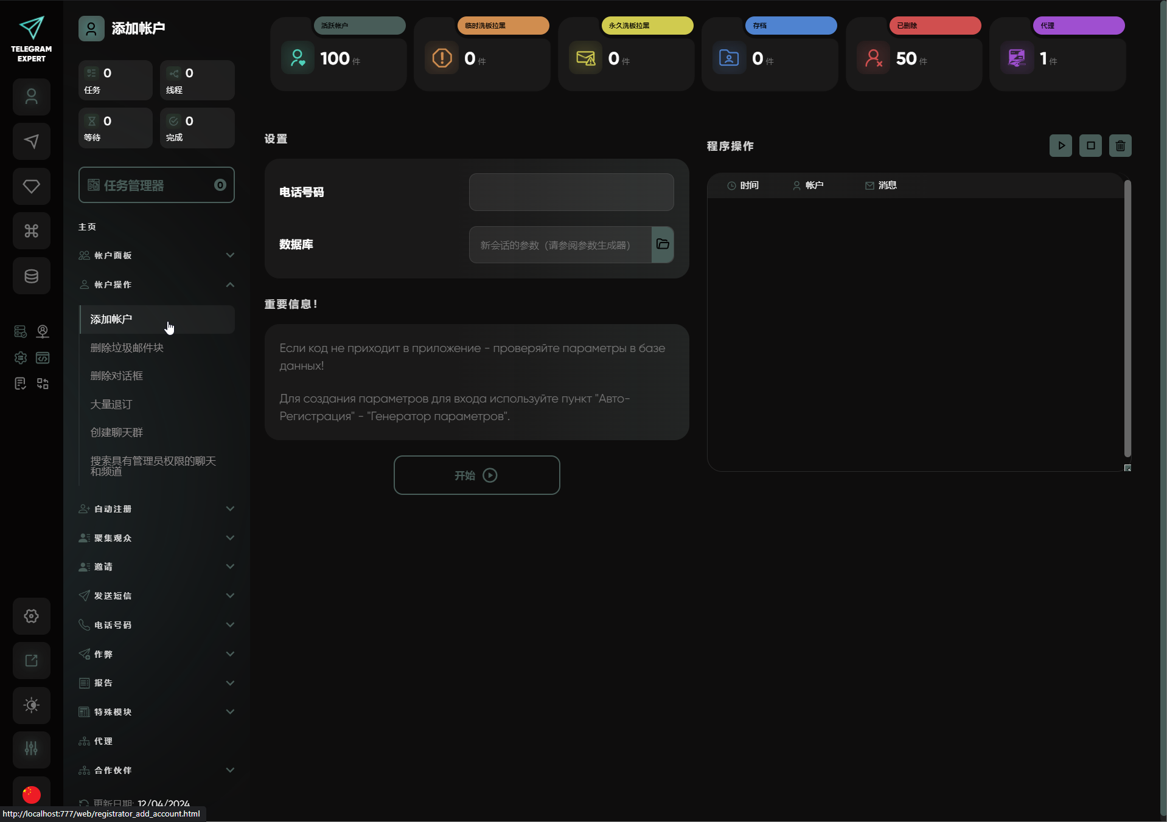Click the command symbol sidebar icon
Screen dimensions: 1167x822
tap(32, 231)
